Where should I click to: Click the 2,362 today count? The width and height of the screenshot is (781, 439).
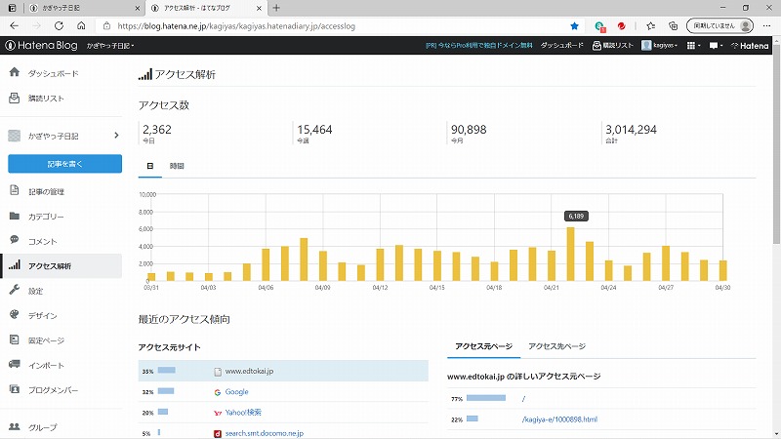pyautogui.click(x=157, y=130)
